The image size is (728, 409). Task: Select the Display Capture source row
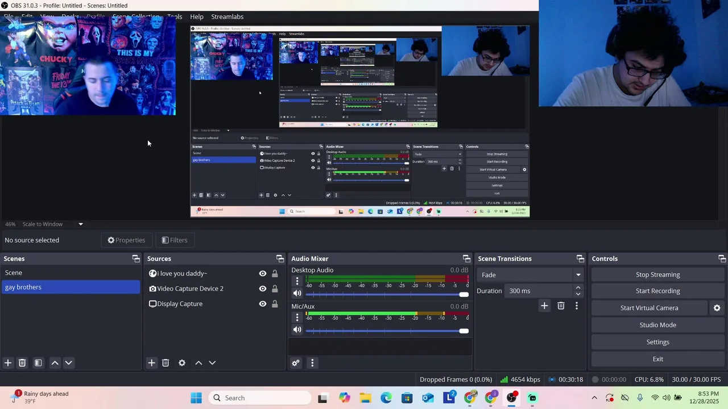[x=214, y=304]
